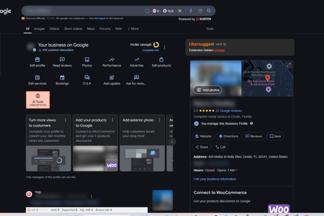Click the Google logo
Screen dimensions: 324x216
(5, 11)
